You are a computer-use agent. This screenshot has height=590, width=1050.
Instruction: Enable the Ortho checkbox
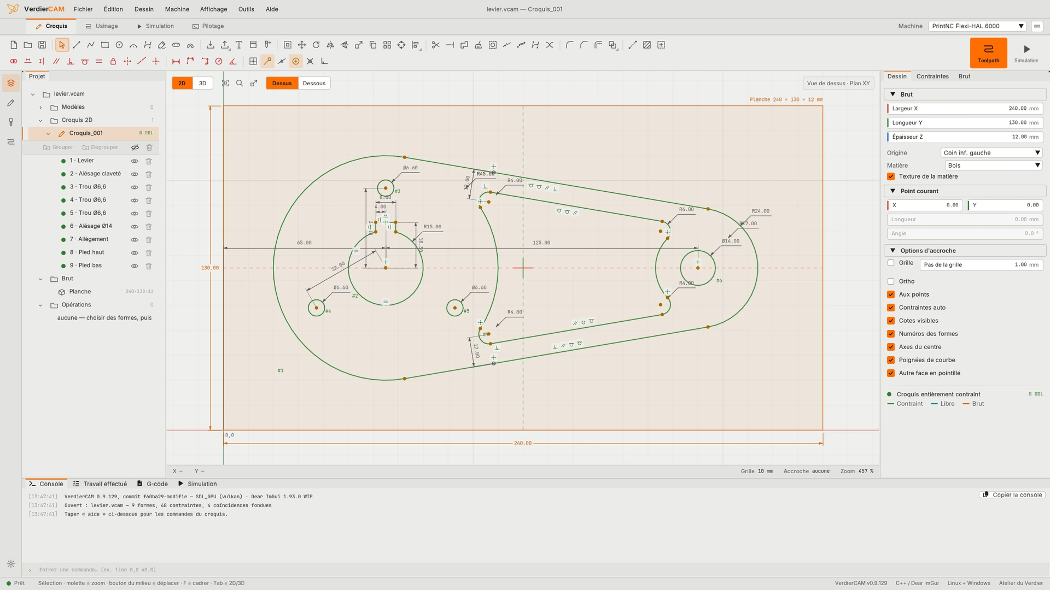coord(891,281)
